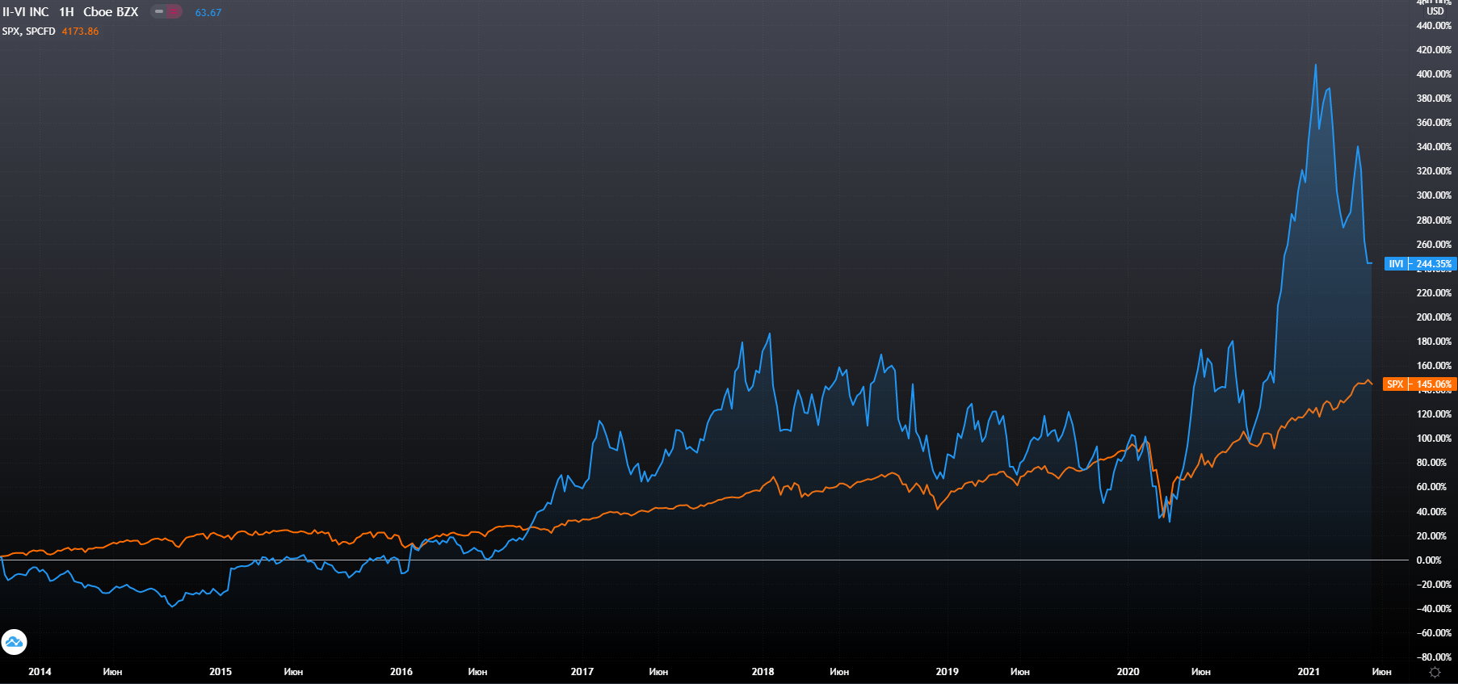1458x684 pixels.
Task: Click the Июн label right after 2014
Action: (x=112, y=672)
